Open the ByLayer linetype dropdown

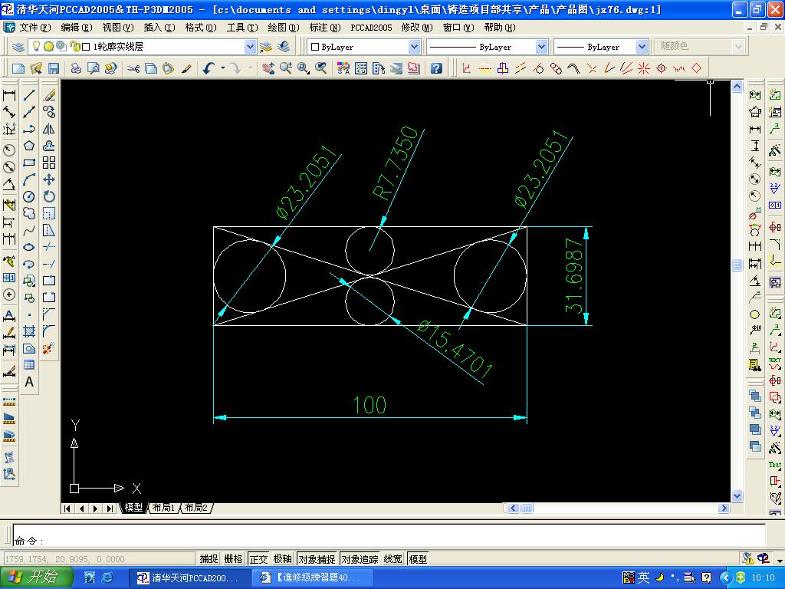(541, 47)
